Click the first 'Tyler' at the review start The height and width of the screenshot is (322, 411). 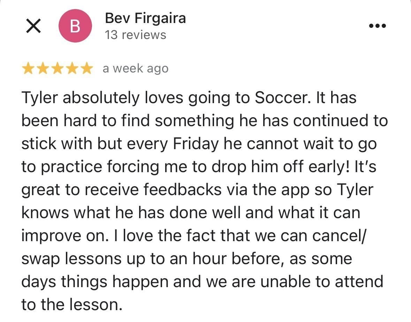(x=39, y=98)
